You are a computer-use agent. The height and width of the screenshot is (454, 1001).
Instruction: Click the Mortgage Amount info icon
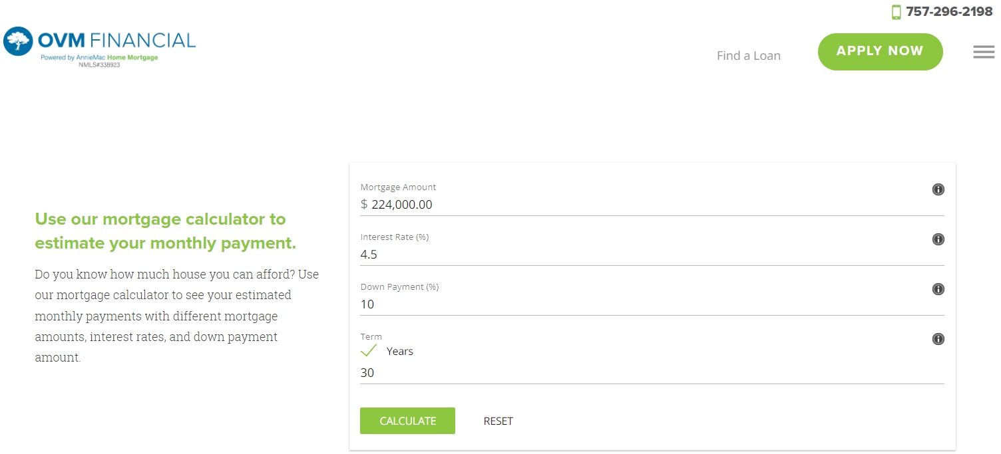[938, 189]
